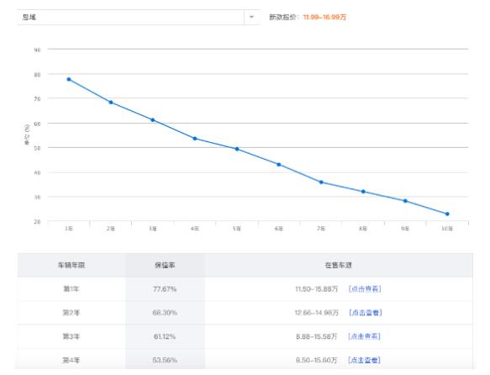Select the 2年 data point on chart
490x375 pixels.
tap(111, 103)
